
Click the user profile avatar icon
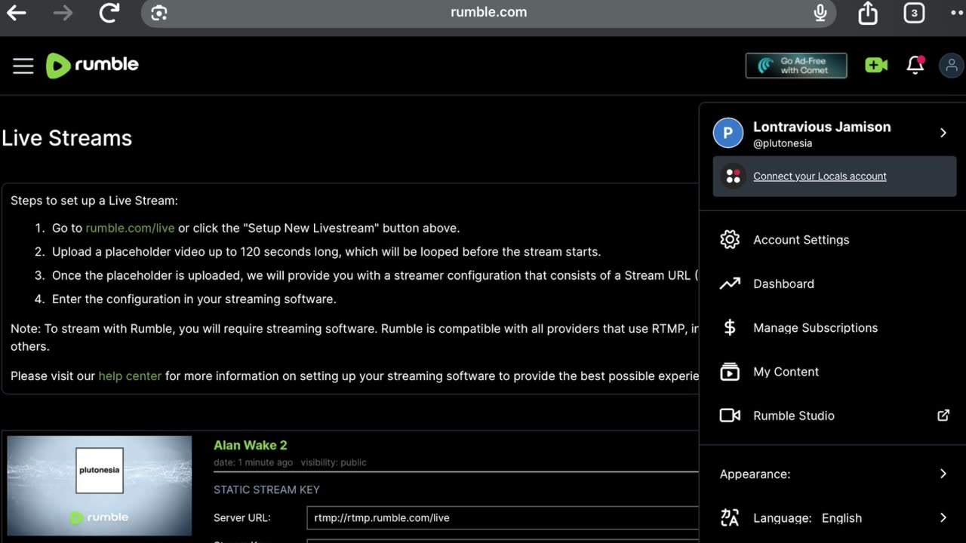[951, 66]
